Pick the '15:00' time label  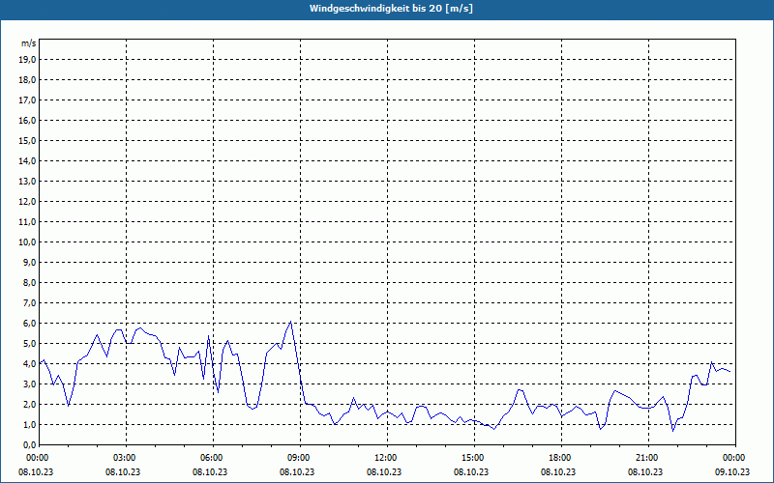point(471,458)
